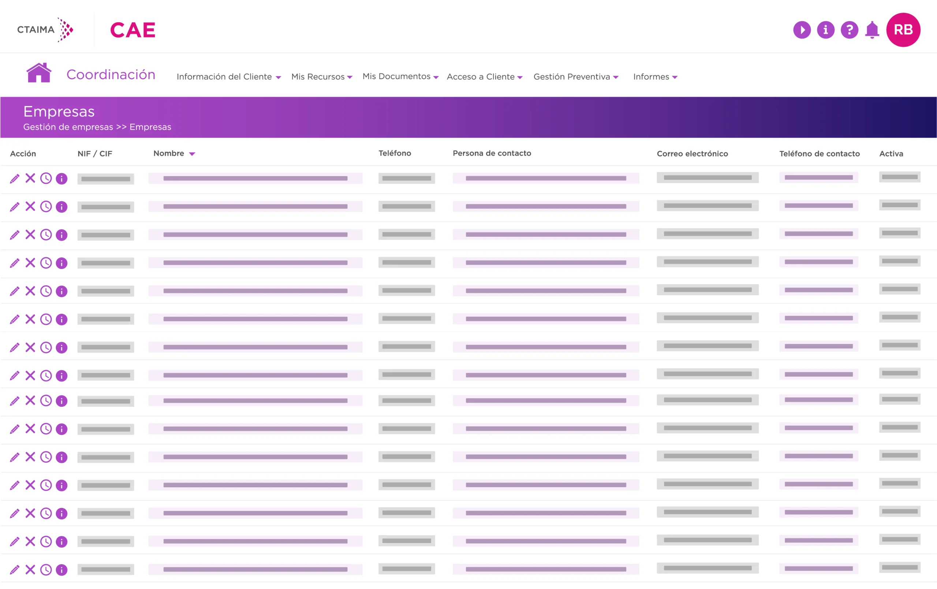Screen dimensions: 937x589
Task: Expand the Informes menu
Action: click(x=655, y=77)
